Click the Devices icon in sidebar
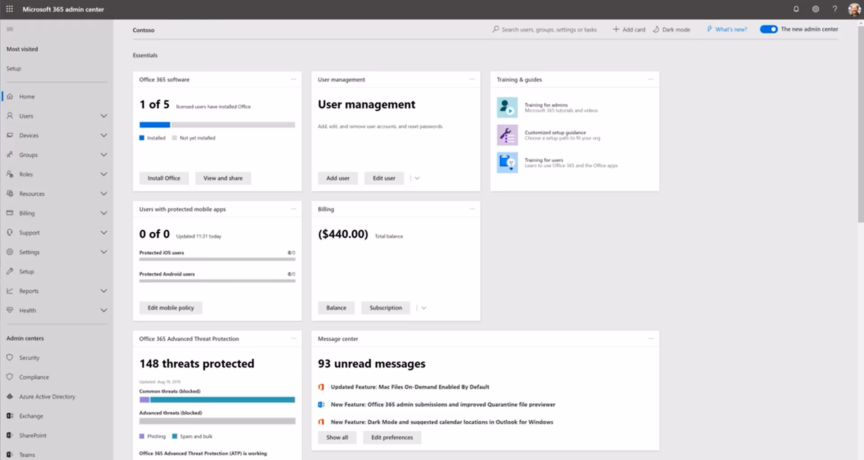Screen dimensions: 864x460 10,135
